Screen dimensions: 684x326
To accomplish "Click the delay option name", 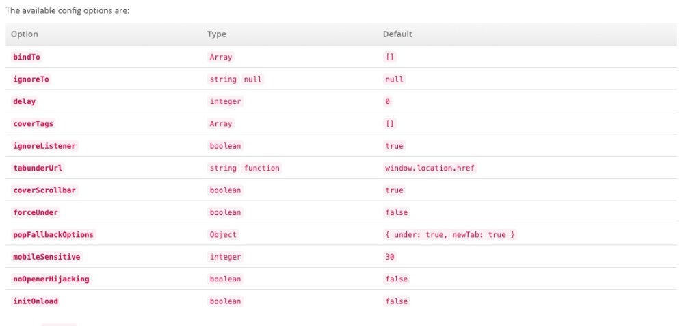I will [x=25, y=101].
